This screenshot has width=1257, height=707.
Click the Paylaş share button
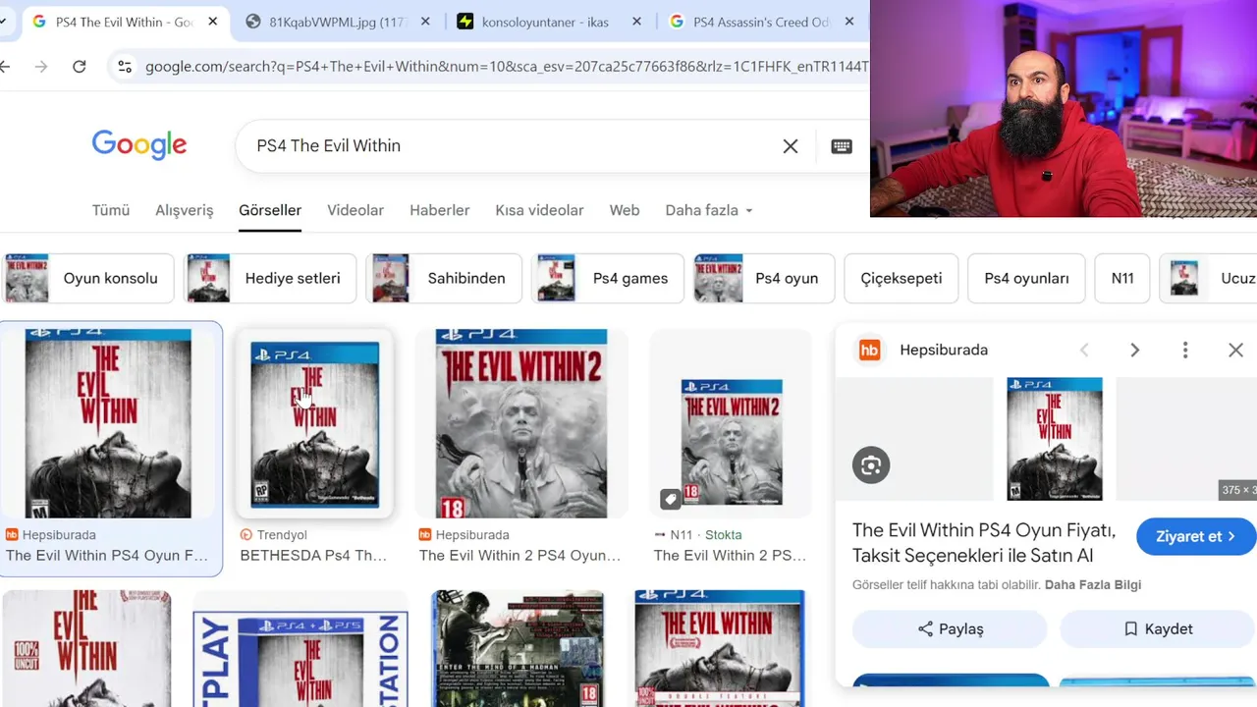(x=950, y=628)
